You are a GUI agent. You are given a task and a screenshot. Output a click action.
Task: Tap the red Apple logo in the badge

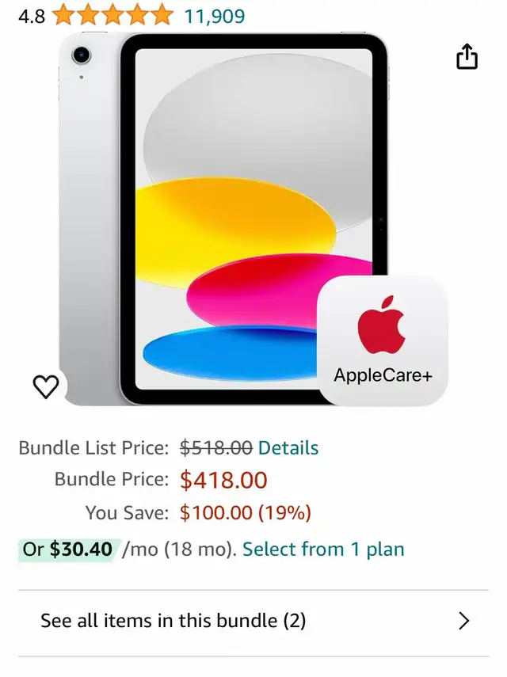pos(381,325)
